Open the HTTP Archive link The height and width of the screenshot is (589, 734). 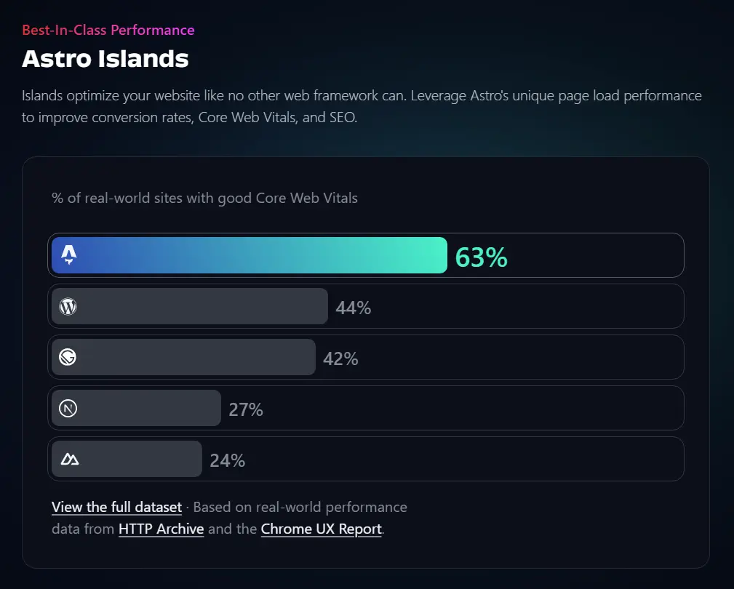point(161,529)
